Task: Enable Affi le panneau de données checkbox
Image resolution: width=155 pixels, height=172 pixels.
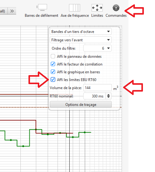Action: pyautogui.click(x=53, y=57)
